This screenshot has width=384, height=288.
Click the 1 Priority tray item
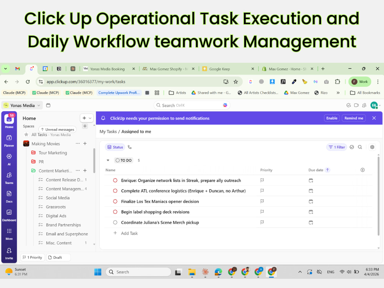coord(33,257)
